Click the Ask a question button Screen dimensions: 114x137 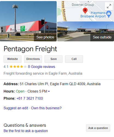(98, 128)
